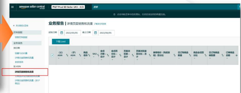The height and width of the screenshot is (93, 241).
Task: Click the bookmark icon in the banner
Action: tap(114, 14)
